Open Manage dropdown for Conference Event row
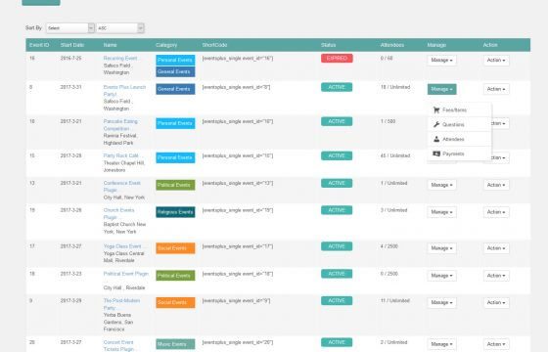The height and width of the screenshot is (352, 548). coord(441,185)
